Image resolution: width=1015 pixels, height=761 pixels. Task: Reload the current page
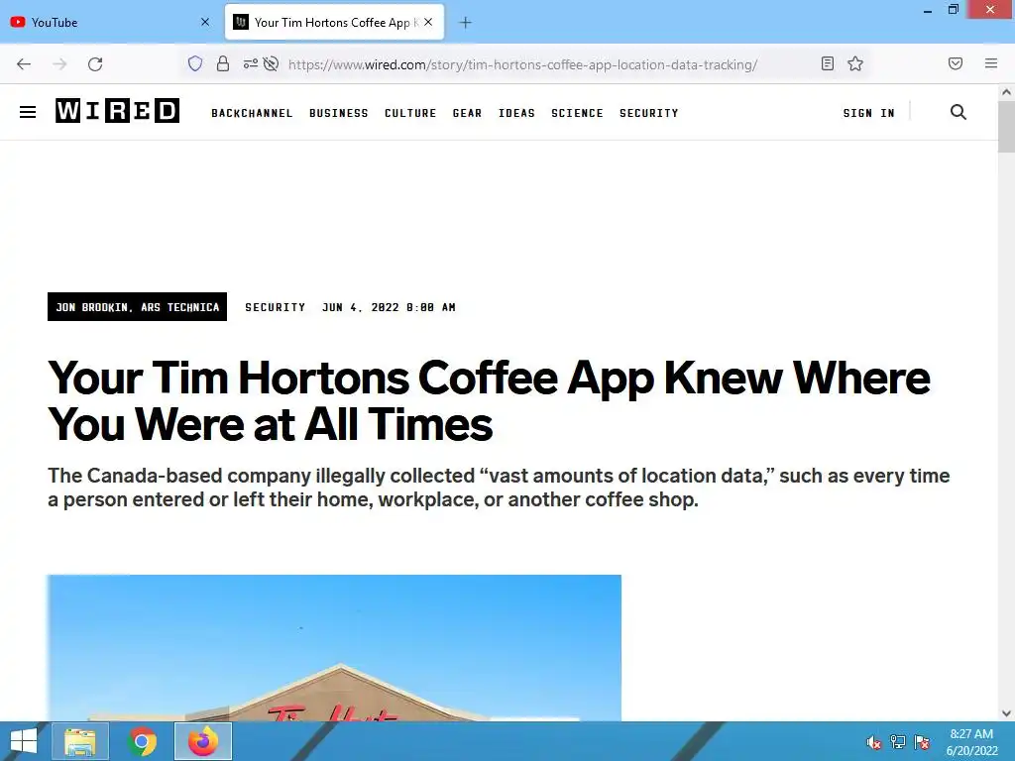point(95,64)
